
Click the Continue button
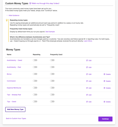click(x=105, y=119)
